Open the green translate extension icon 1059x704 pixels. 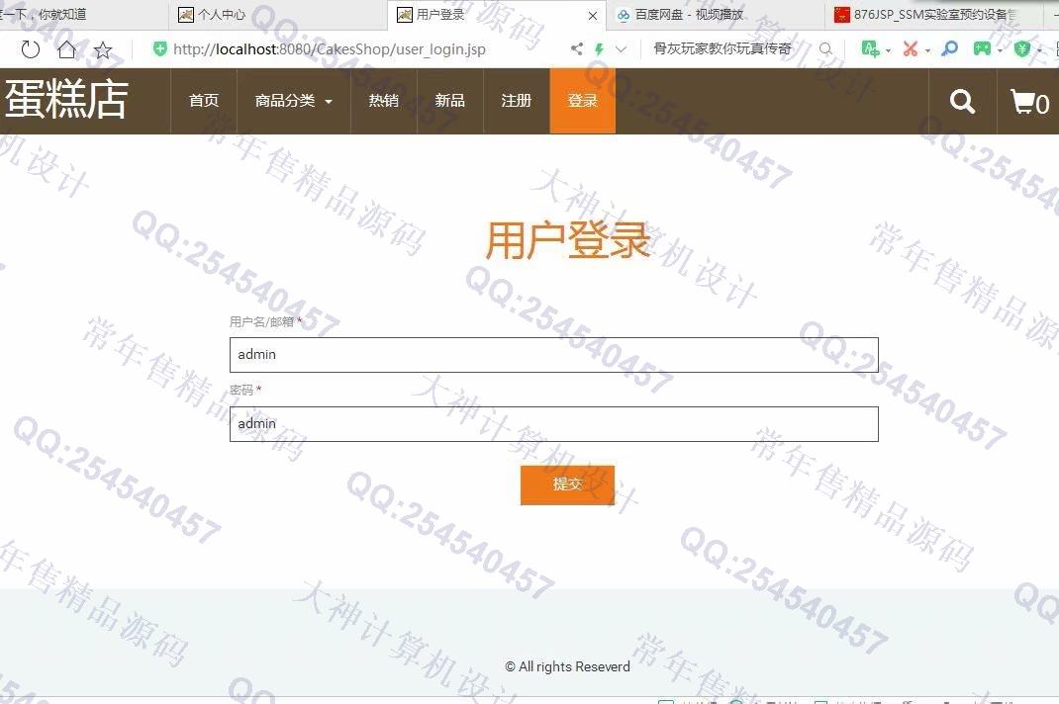pyautogui.click(x=870, y=48)
